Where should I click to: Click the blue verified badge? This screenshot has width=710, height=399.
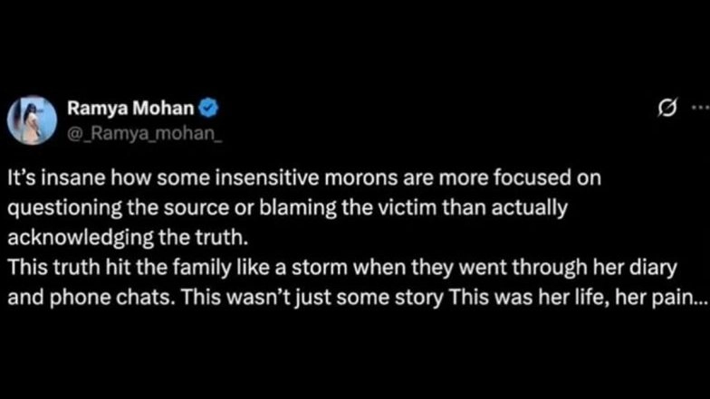(208, 110)
